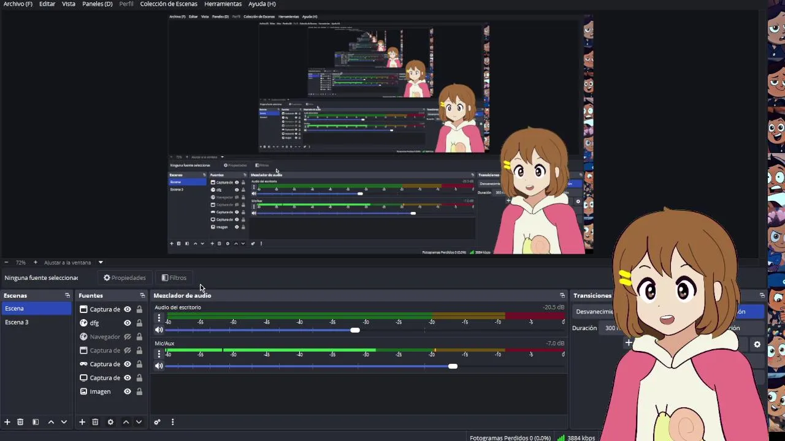Open the Ayuda menu
Viewport: 785px width, 441px height.
point(262,4)
